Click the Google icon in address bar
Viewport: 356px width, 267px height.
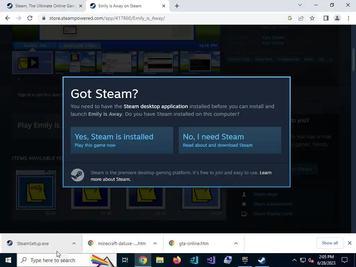pyautogui.click(x=290, y=18)
